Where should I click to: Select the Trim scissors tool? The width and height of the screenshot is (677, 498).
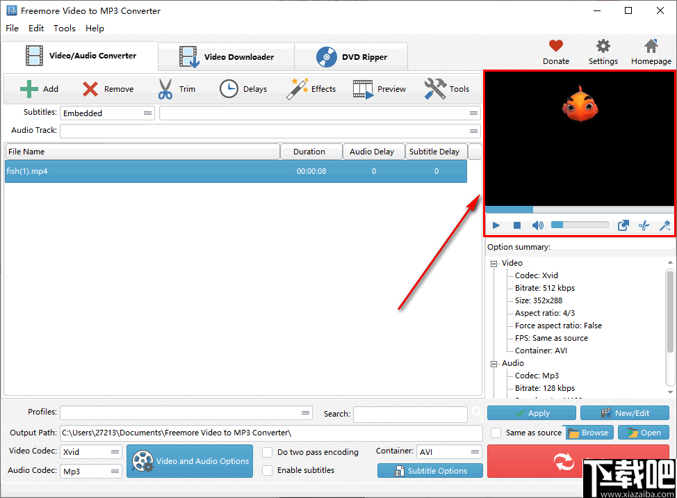tap(177, 88)
